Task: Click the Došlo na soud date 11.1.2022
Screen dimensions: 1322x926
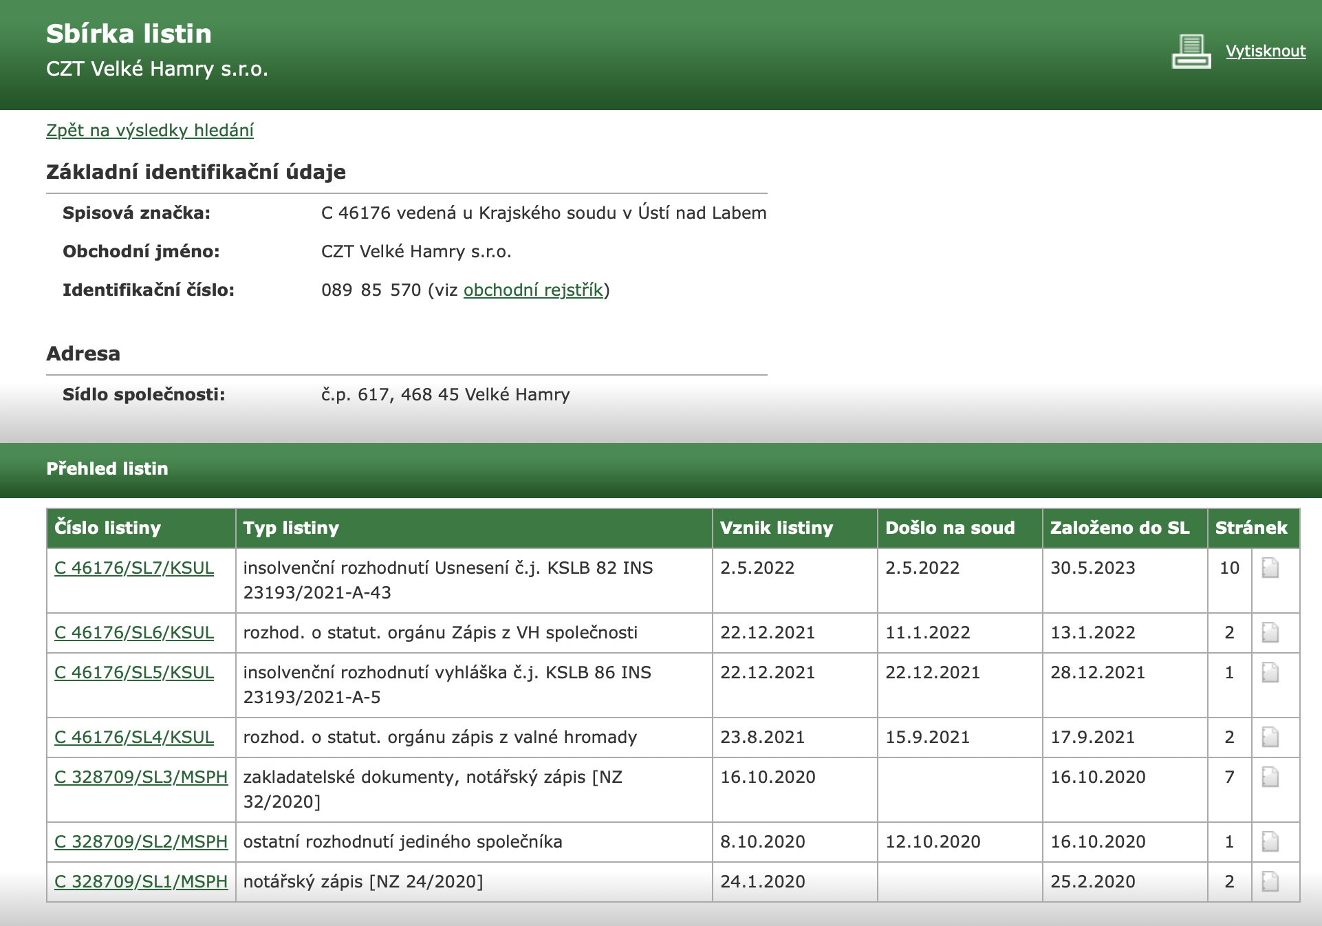Action: point(928,633)
